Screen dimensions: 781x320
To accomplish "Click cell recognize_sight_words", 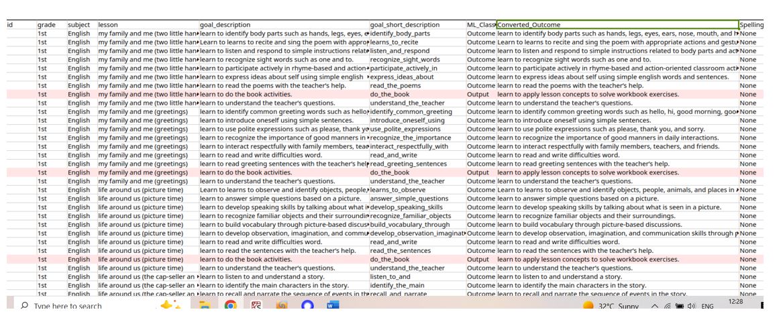I will (x=417, y=60).
